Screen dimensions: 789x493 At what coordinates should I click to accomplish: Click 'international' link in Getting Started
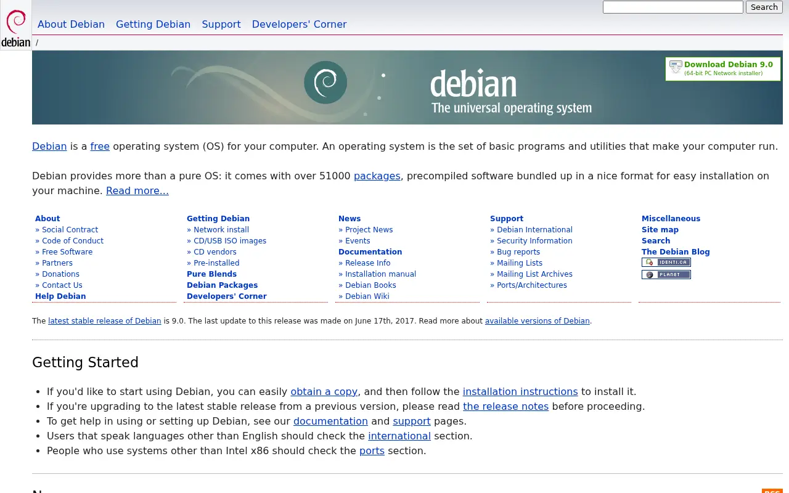coord(399,436)
